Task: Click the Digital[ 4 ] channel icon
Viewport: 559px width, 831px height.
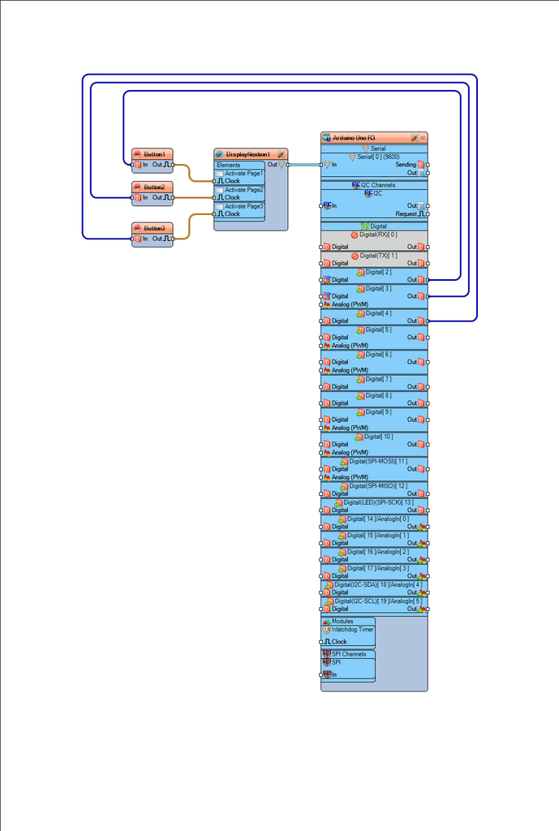Action: (360, 314)
